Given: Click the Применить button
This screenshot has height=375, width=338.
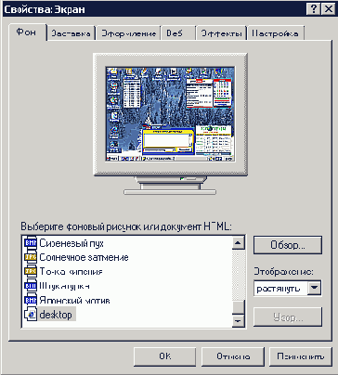Looking at the screenshot, I should [301, 356].
